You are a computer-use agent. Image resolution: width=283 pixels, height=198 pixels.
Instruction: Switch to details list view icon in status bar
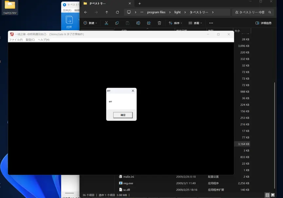[x=267, y=195]
